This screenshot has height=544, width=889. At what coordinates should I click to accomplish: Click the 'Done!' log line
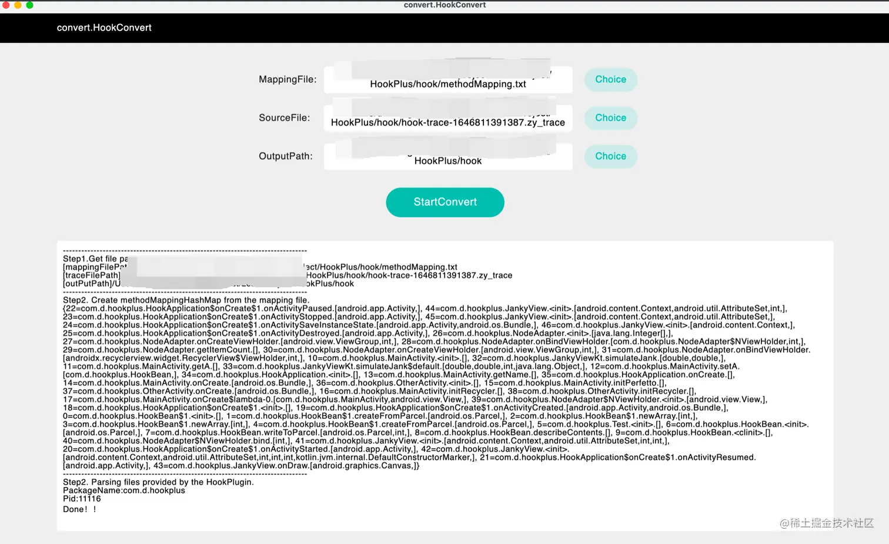click(x=79, y=509)
